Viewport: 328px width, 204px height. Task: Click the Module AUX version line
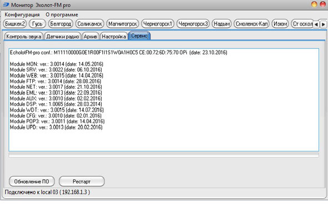point(56,98)
